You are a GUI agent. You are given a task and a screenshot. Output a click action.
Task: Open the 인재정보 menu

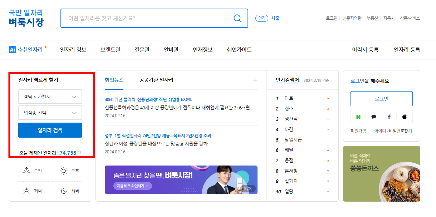pos(202,50)
